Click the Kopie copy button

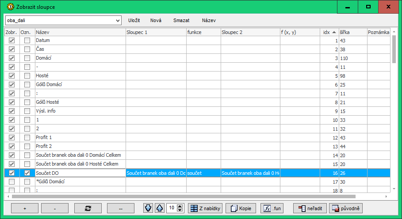241,208
